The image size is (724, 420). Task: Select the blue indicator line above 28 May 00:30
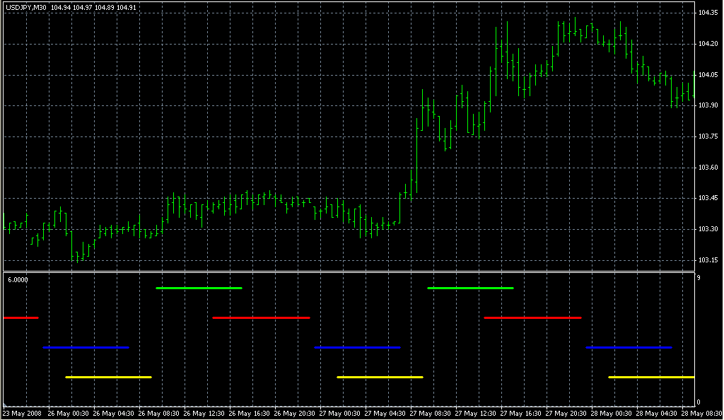629,348
